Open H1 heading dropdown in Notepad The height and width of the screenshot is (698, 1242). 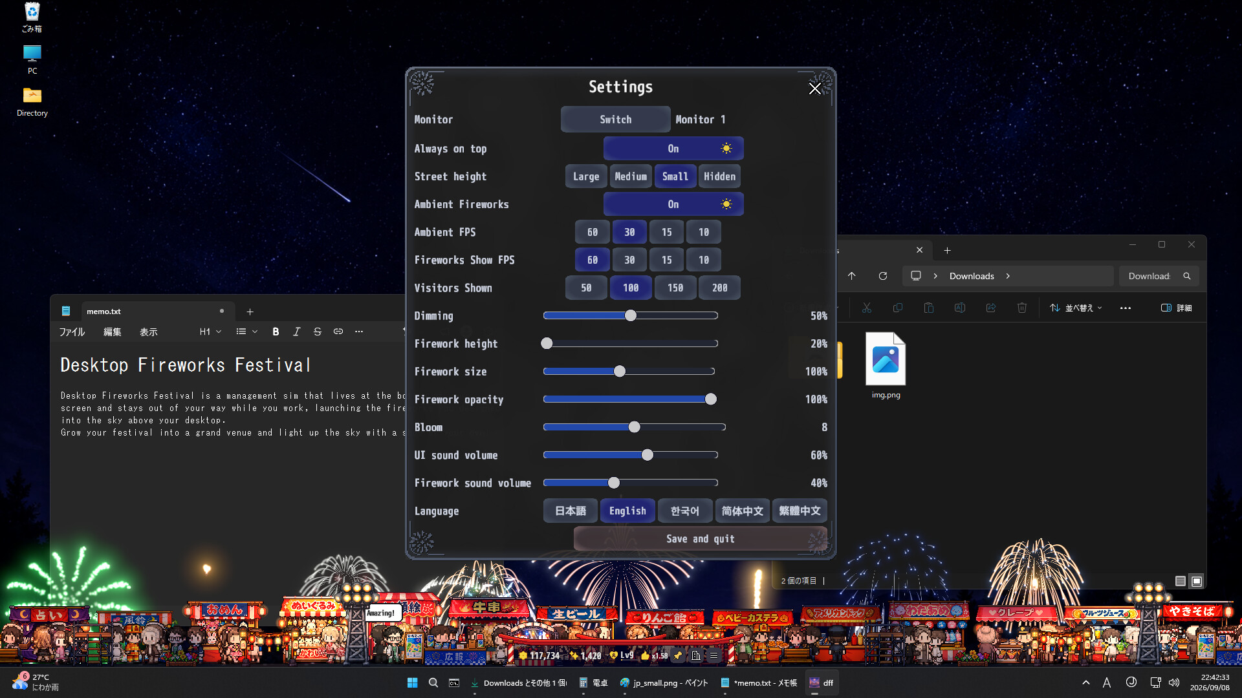point(210,332)
